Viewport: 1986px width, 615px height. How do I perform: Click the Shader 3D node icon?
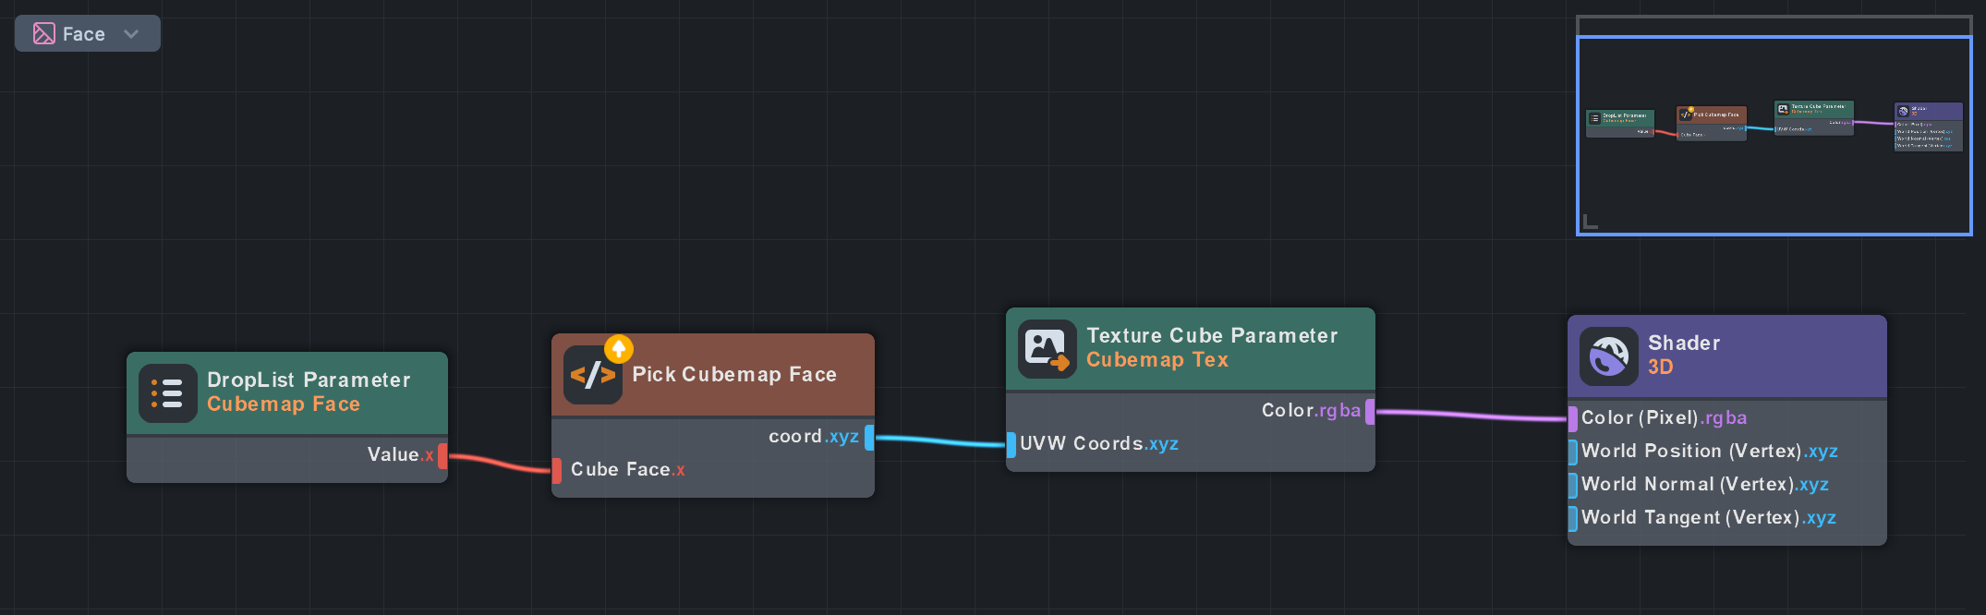(x=1608, y=356)
